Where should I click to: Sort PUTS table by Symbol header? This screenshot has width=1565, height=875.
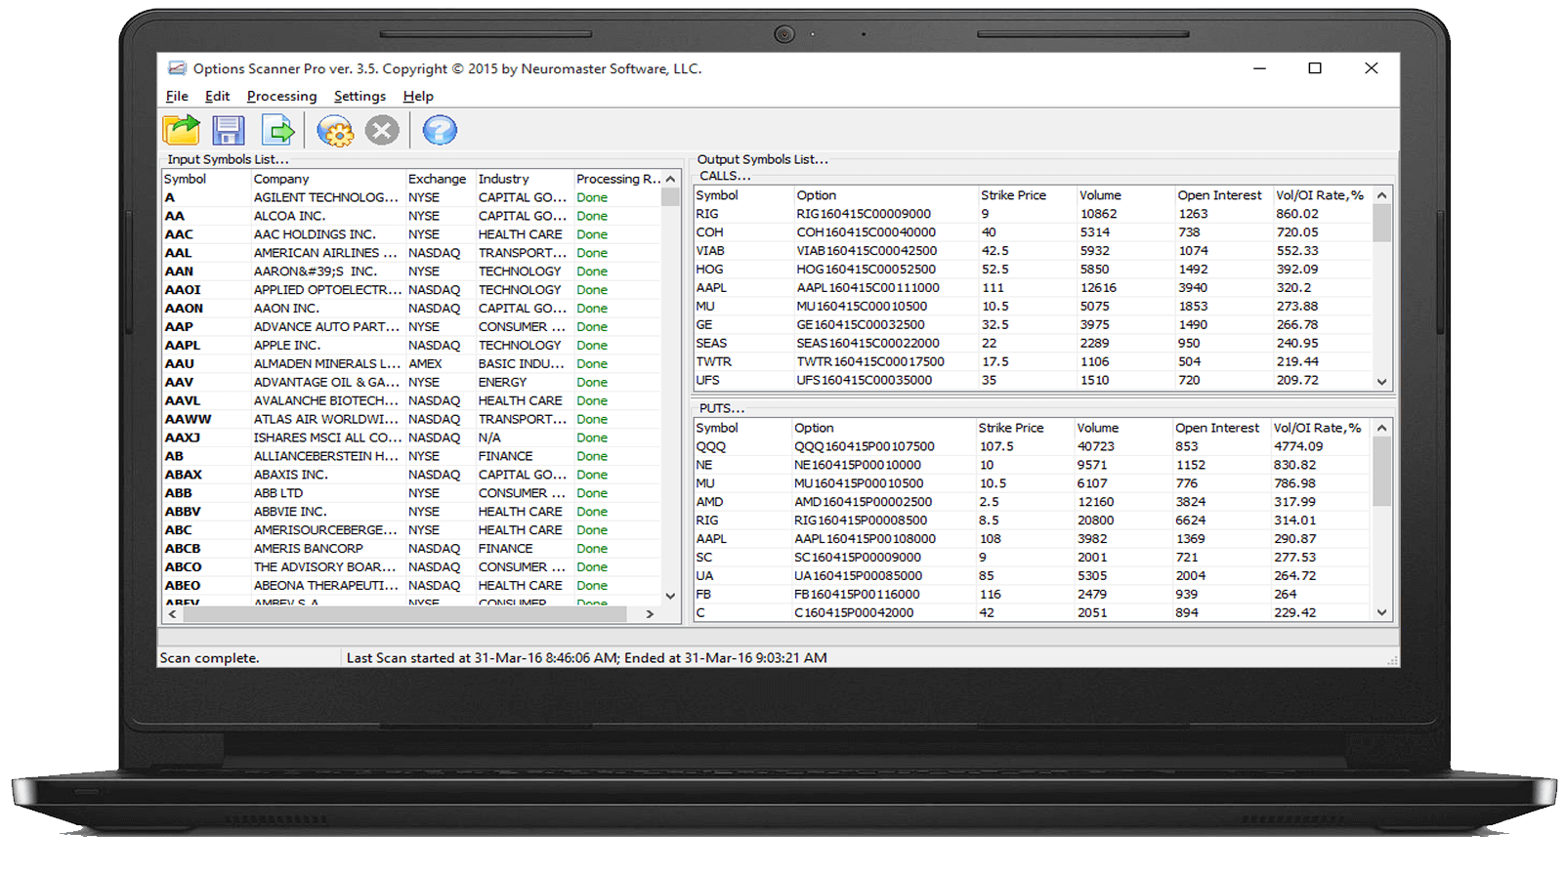741,428
